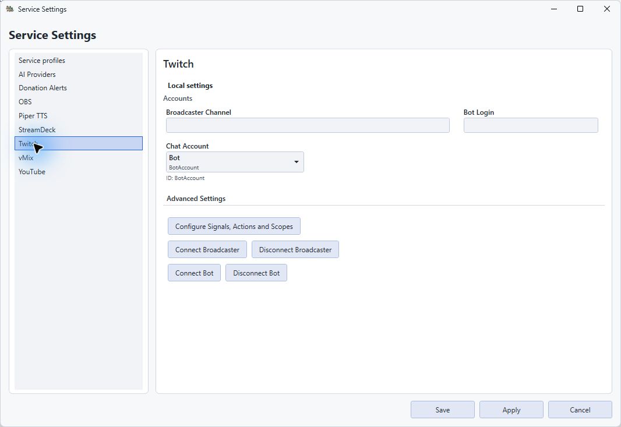The height and width of the screenshot is (427, 621).
Task: Select OBS in the service list
Action: click(79, 102)
